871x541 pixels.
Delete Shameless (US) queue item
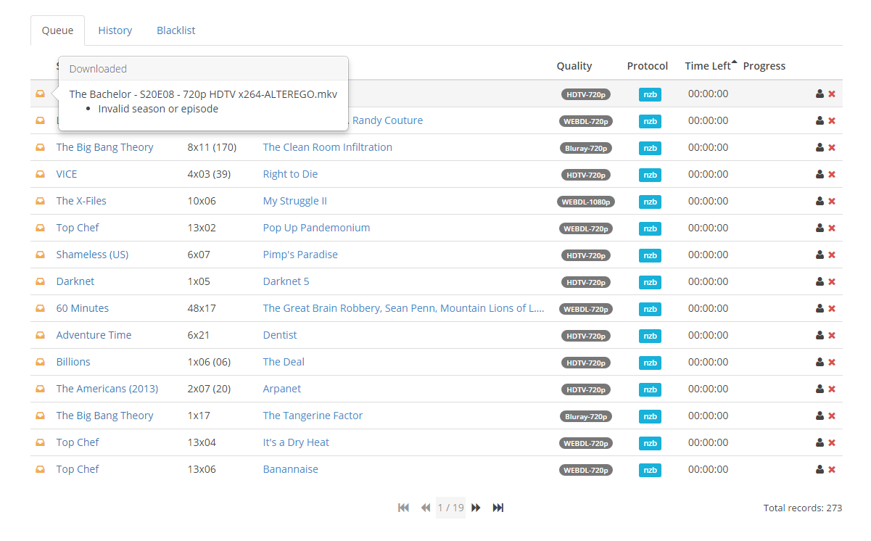pyautogui.click(x=832, y=255)
